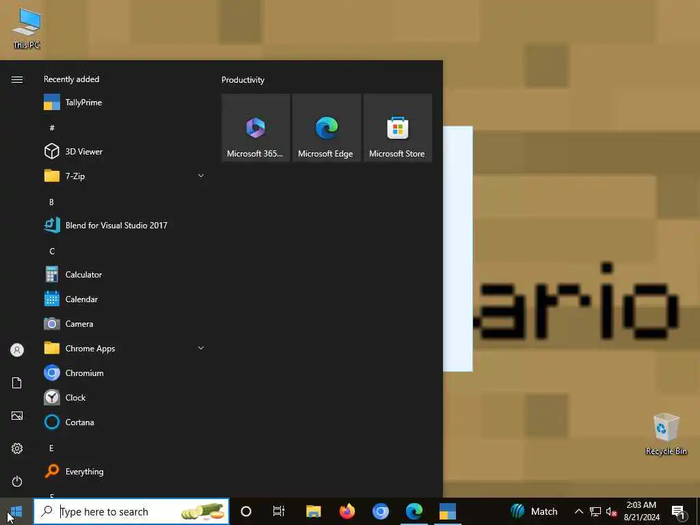700x525 pixels.
Task: Open Settings gear in Start menu
Action: pyautogui.click(x=17, y=448)
